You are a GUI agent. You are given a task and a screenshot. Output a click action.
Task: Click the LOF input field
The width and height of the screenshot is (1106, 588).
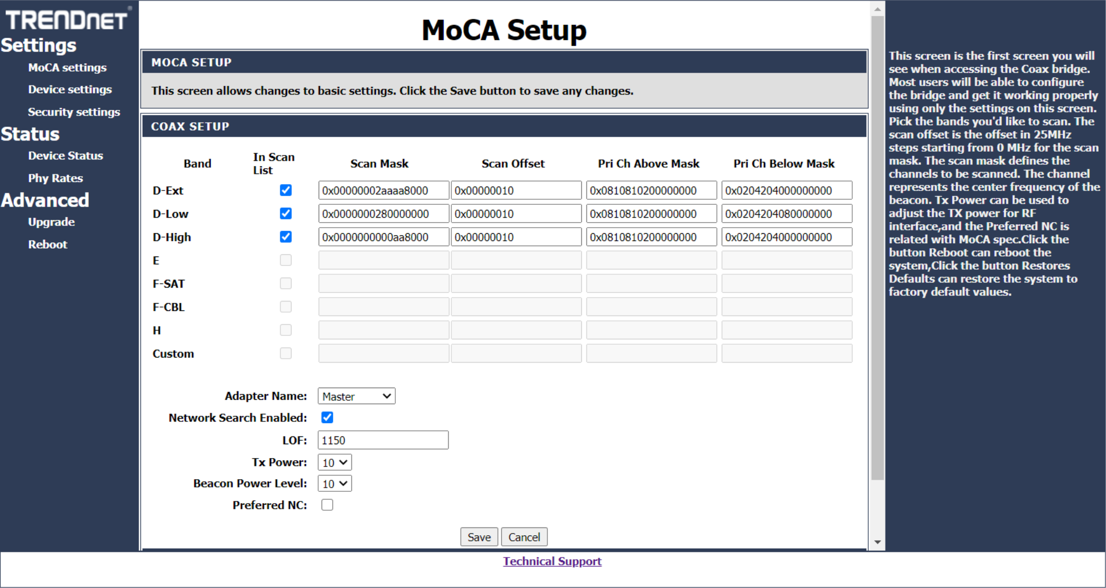(383, 440)
